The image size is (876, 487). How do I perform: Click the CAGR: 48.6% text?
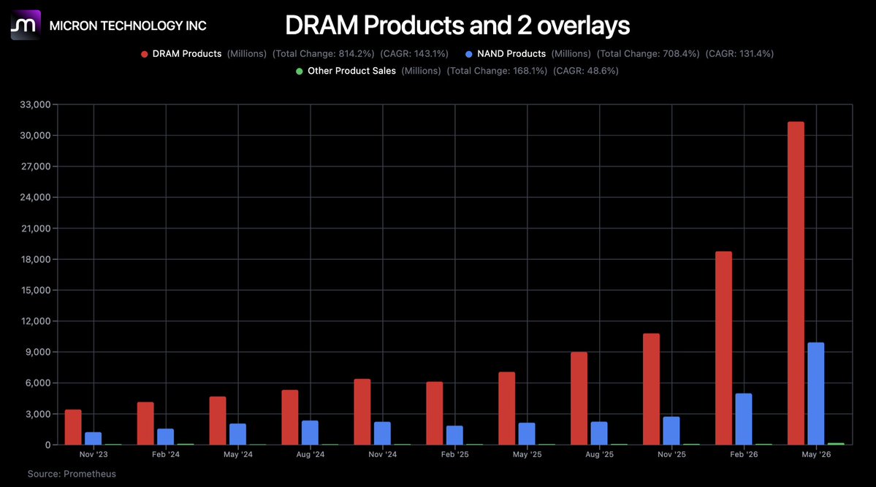[585, 71]
